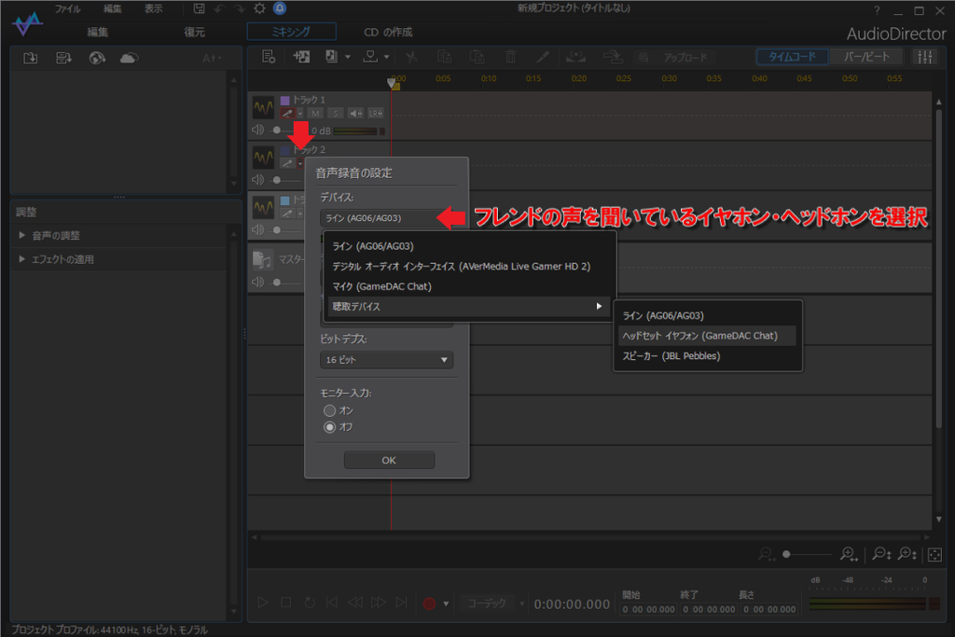Open music library dropdown arrow in toolbar
The height and width of the screenshot is (637, 955).
348,57
